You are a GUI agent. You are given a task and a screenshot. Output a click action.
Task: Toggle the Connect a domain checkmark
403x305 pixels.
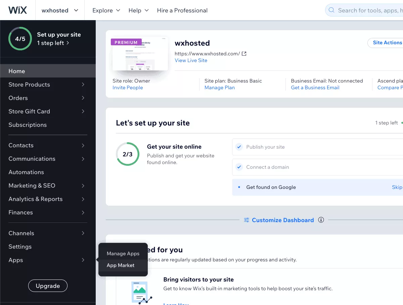[239, 167]
